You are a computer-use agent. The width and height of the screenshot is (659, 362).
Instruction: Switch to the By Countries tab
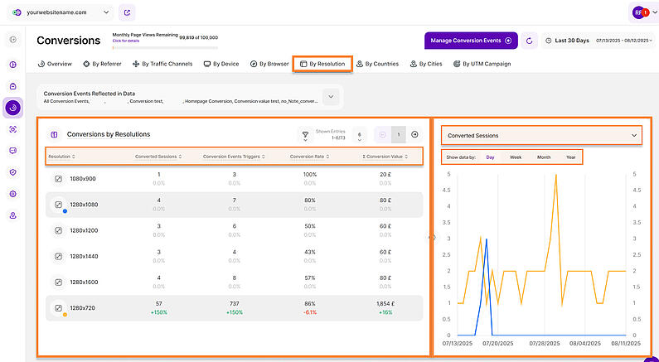click(377, 64)
